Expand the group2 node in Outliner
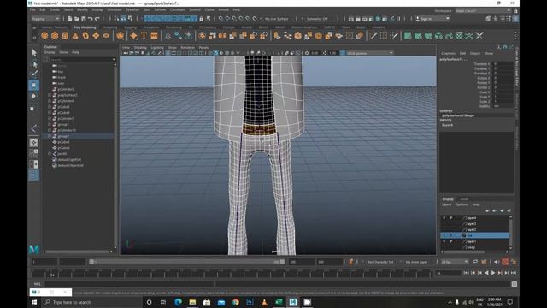Viewport: 547px width, 308px height. coord(50,136)
